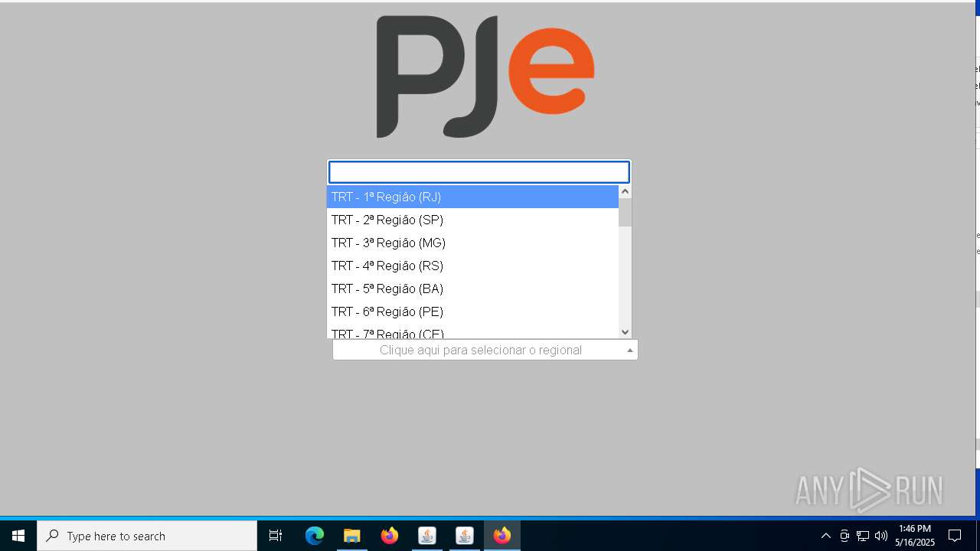Open the network status tray icon
The width and height of the screenshot is (980, 551).
click(x=863, y=536)
